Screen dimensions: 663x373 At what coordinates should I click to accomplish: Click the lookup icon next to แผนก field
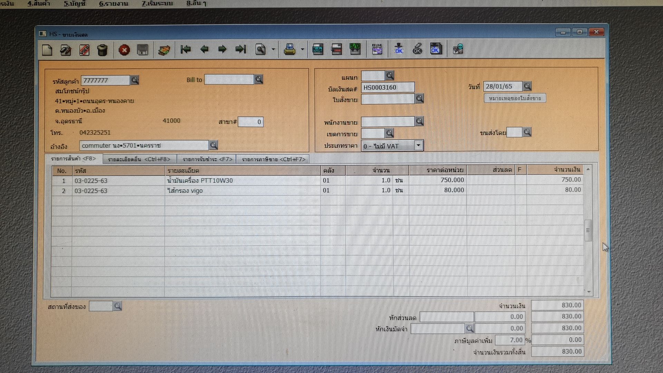(x=390, y=75)
